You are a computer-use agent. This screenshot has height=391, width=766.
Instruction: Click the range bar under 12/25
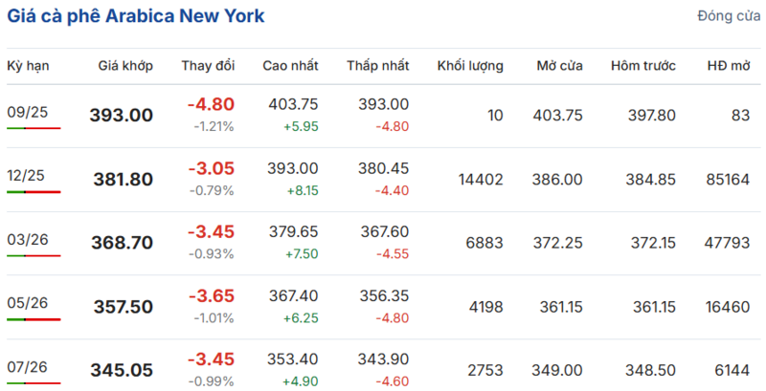click(34, 192)
